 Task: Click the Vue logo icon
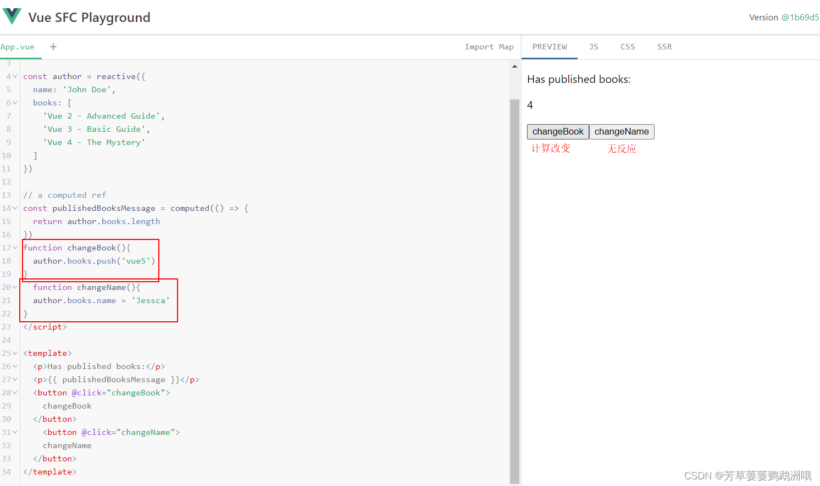[12, 16]
